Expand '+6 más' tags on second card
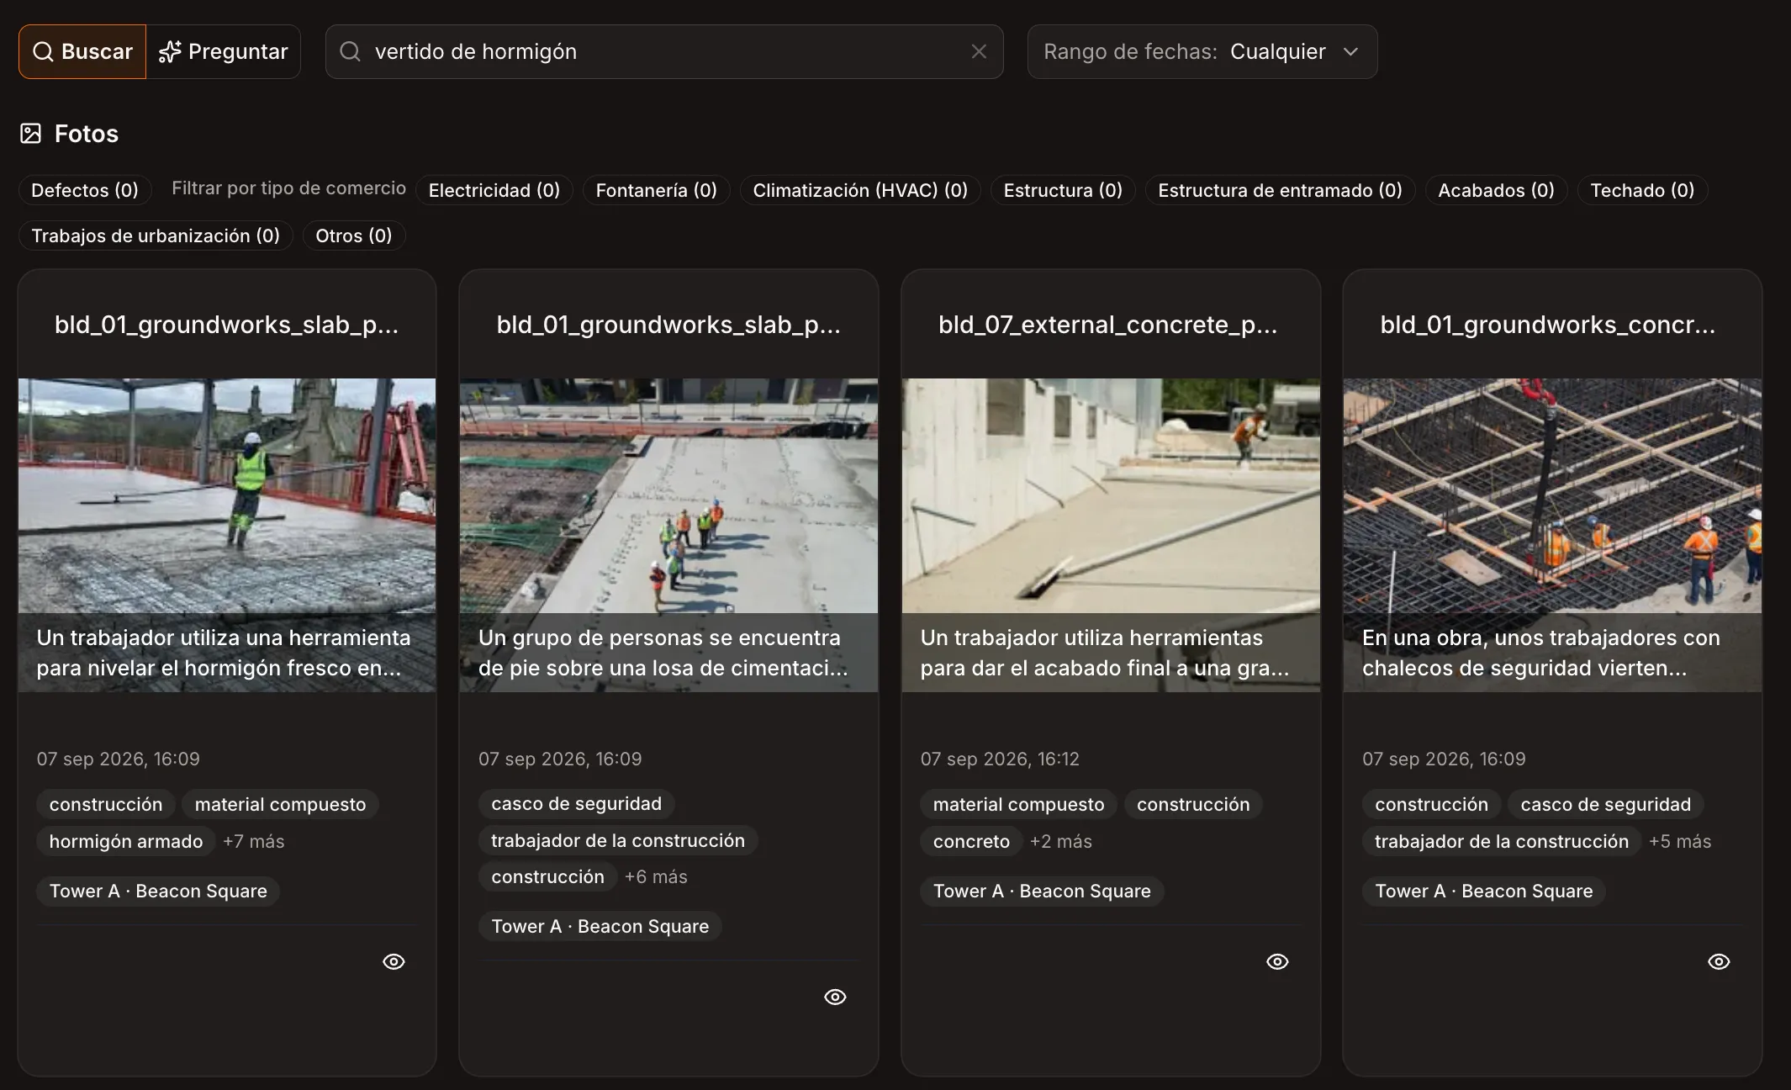Viewport: 1791px width, 1090px height. coord(656,876)
